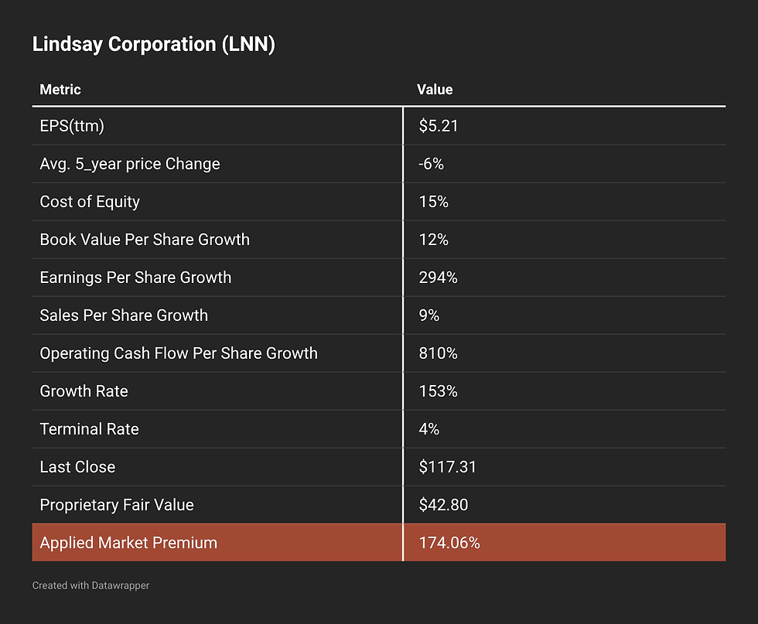
Task: Click the 'Lindsay Corporation (LNN)' title
Action: (x=154, y=45)
